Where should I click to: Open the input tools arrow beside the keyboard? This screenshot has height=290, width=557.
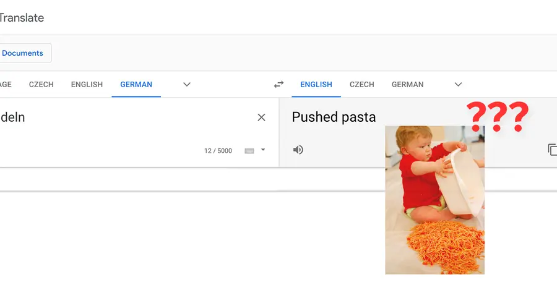tap(263, 150)
